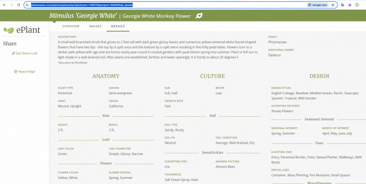
Task: Open the Need Help? link
Action: pos(27,71)
